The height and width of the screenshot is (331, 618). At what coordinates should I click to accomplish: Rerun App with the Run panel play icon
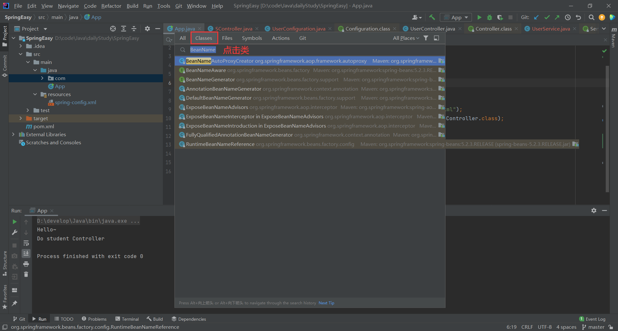pos(14,222)
